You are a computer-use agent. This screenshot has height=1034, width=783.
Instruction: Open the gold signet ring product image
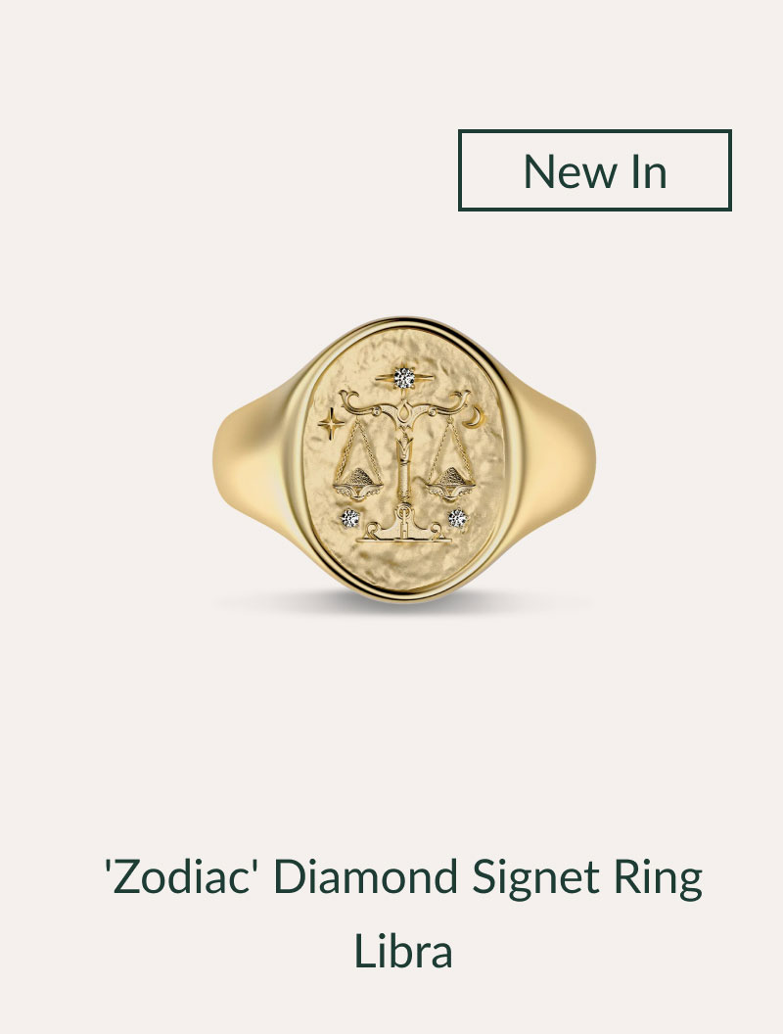click(403, 459)
